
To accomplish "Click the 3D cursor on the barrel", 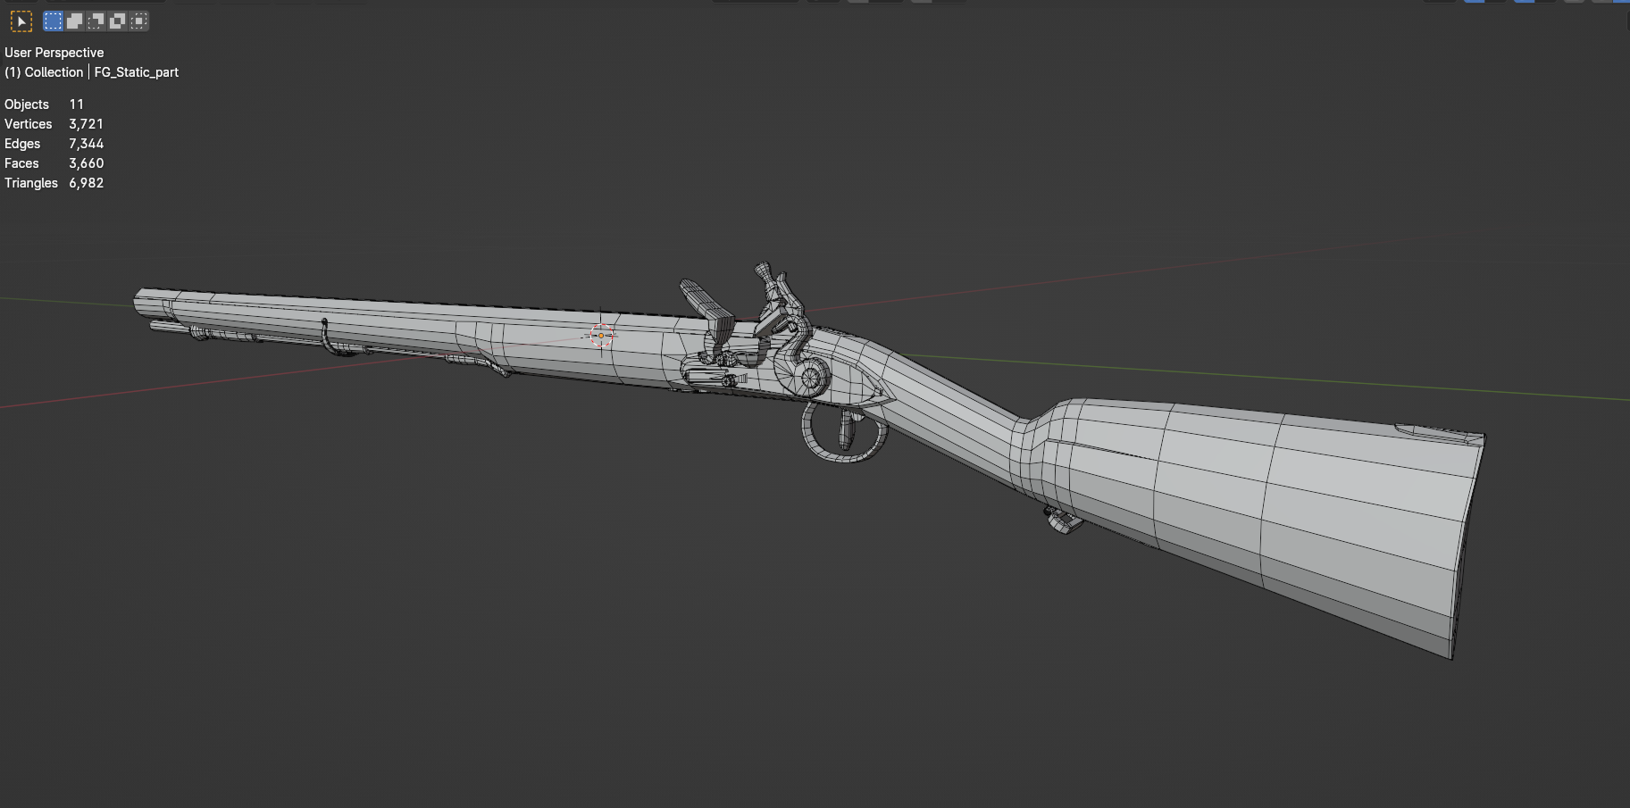I will tap(601, 336).
